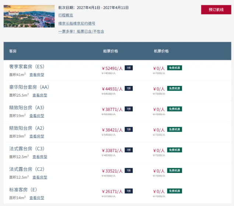Click the room name 奢享家套房 (ES)
The image size is (234, 206).
[27, 66]
